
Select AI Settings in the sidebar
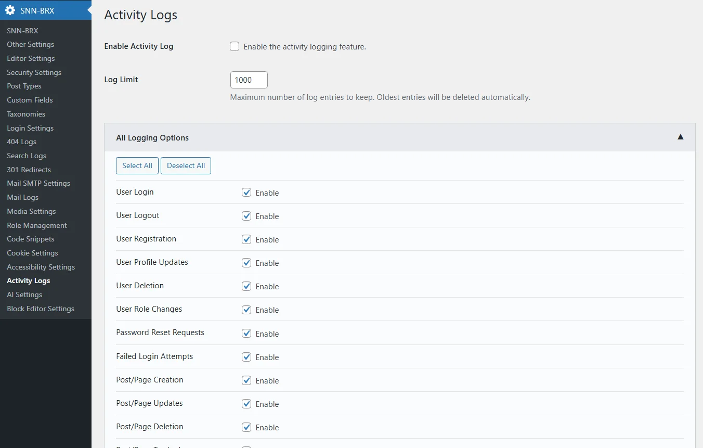pyautogui.click(x=24, y=295)
